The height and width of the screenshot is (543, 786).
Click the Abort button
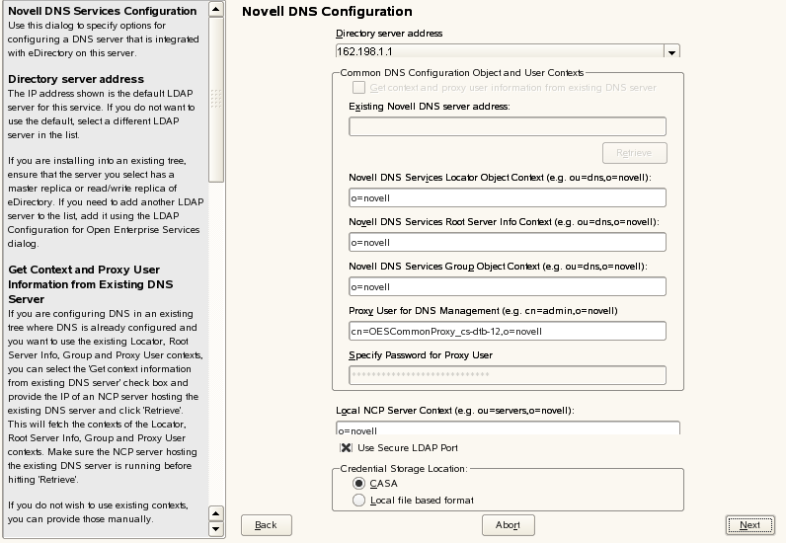click(x=508, y=525)
